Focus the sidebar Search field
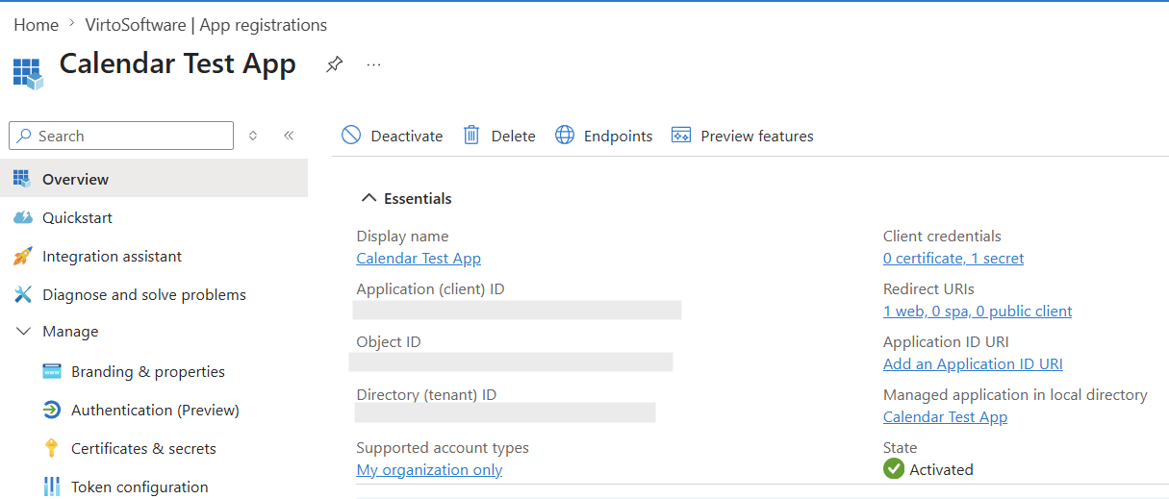 tap(121, 136)
